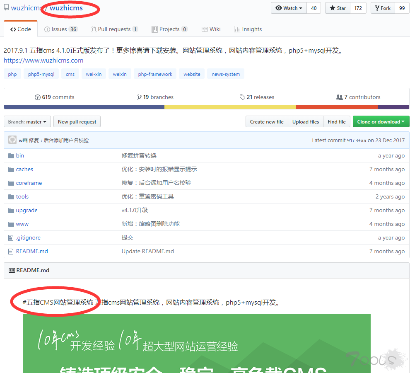Open the wuzhicms repository name link
The width and height of the screenshot is (410, 373).
(x=66, y=8)
